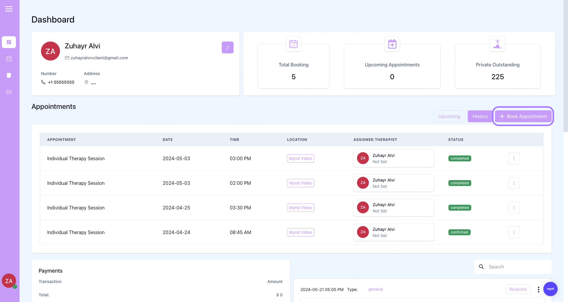568x302 pixels.
Task: Open the note's vertical three-dot menu
Action: 538,290
